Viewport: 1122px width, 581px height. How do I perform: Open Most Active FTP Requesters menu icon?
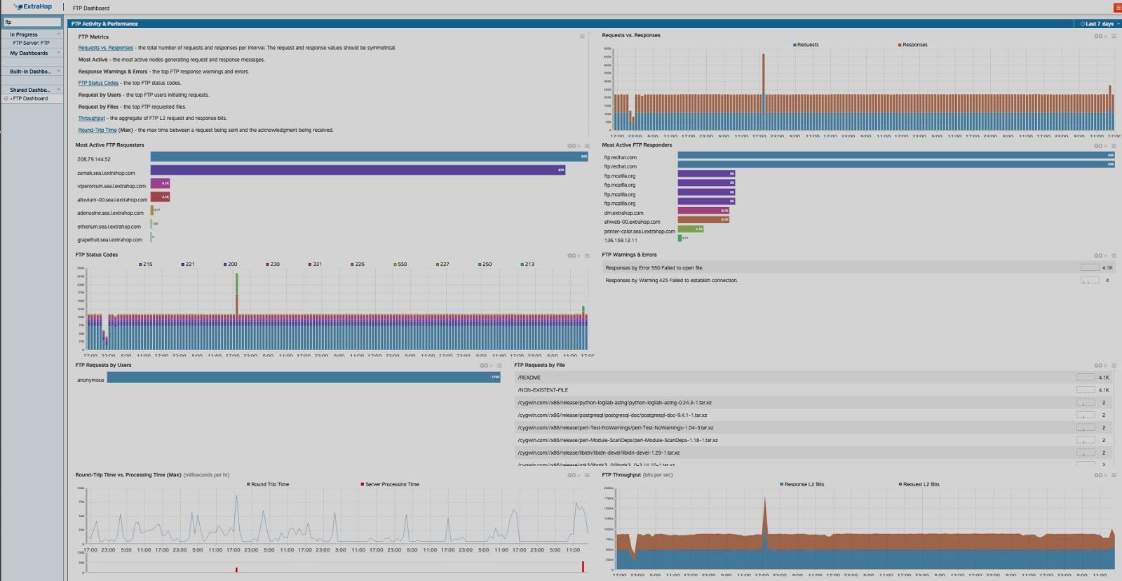pyautogui.click(x=587, y=146)
